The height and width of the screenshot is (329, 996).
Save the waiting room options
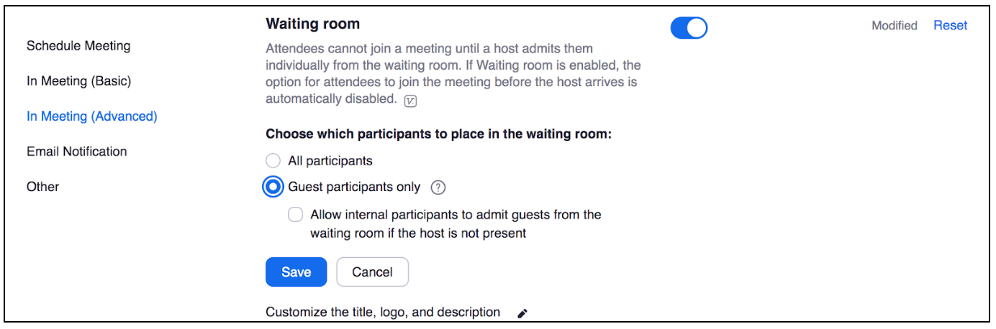(296, 272)
